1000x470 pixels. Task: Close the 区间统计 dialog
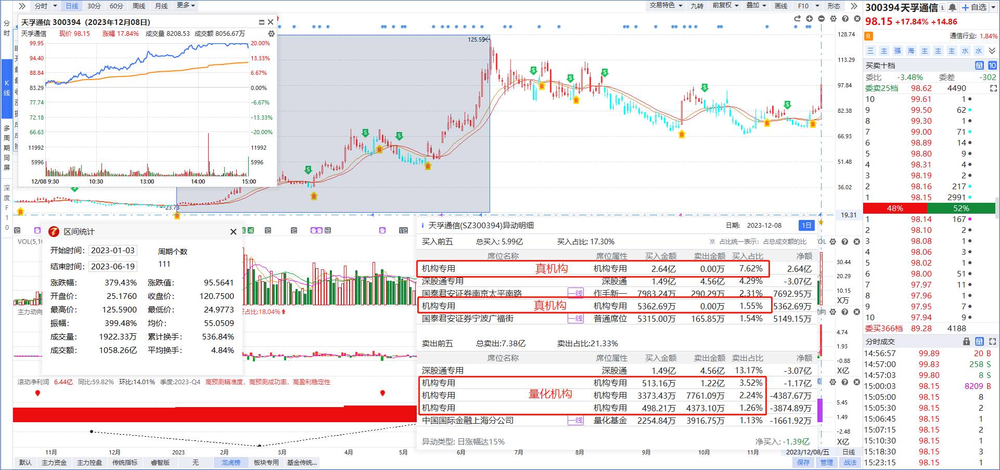tap(233, 232)
